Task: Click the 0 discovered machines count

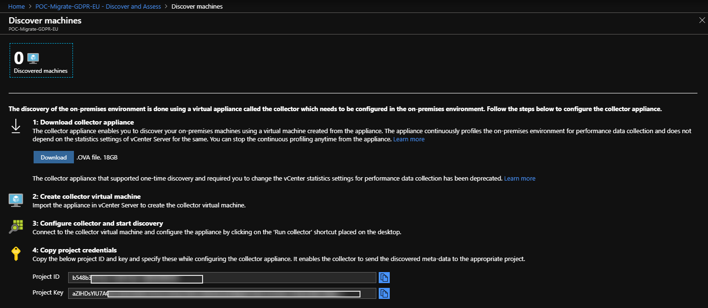Action: click(x=18, y=57)
